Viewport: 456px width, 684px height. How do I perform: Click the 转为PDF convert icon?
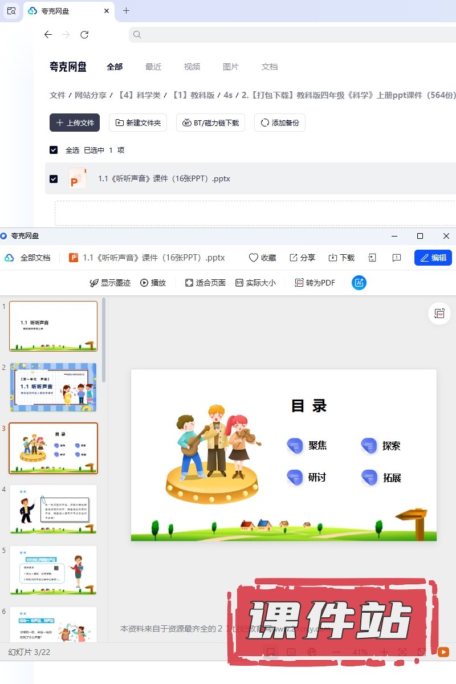pyautogui.click(x=299, y=283)
